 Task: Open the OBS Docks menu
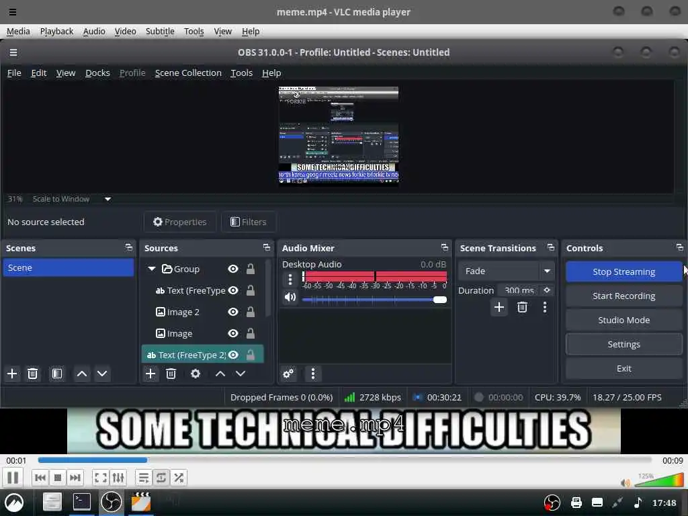click(x=97, y=73)
